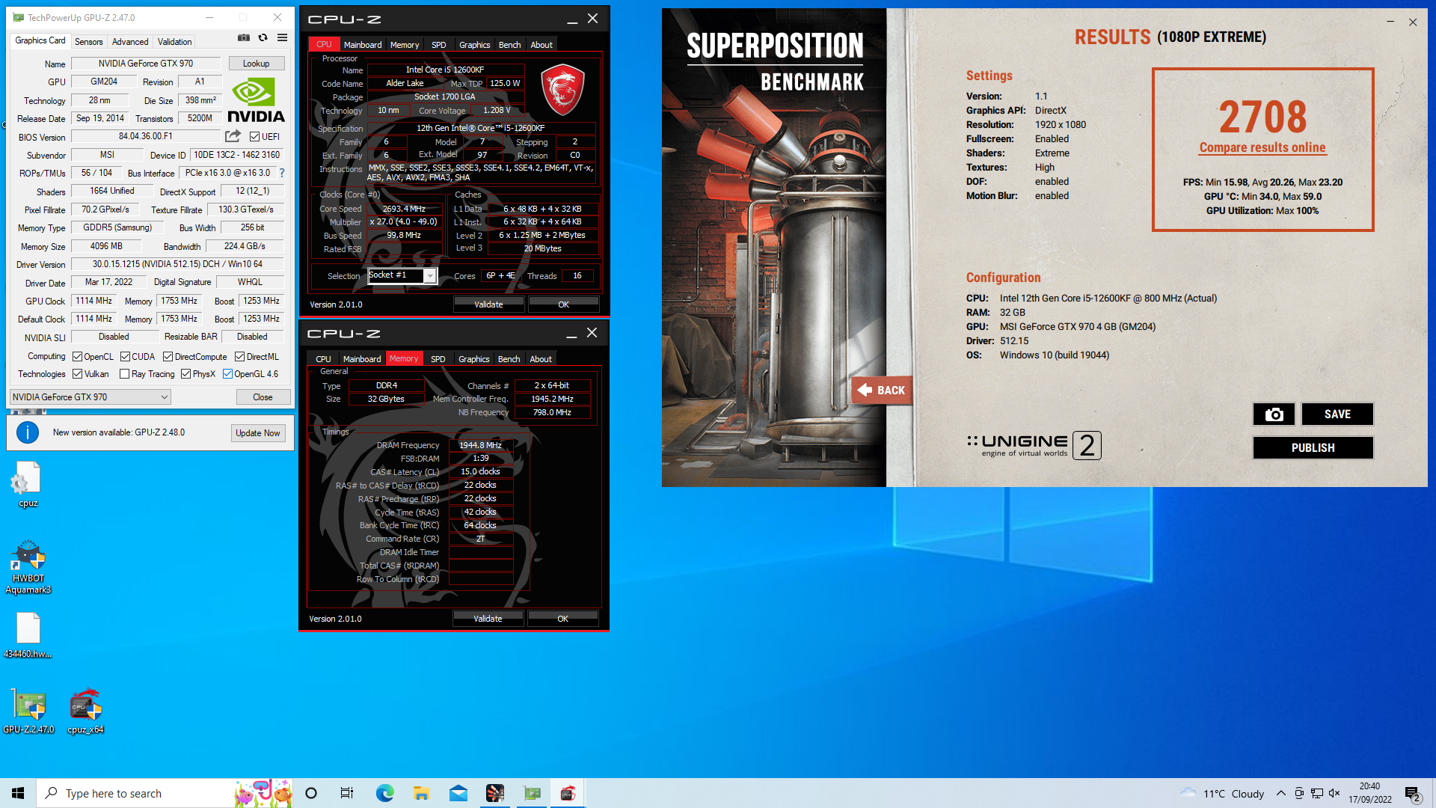Toggle the OpenGL 4.6 checkbox
This screenshot has height=808, width=1436.
(227, 374)
